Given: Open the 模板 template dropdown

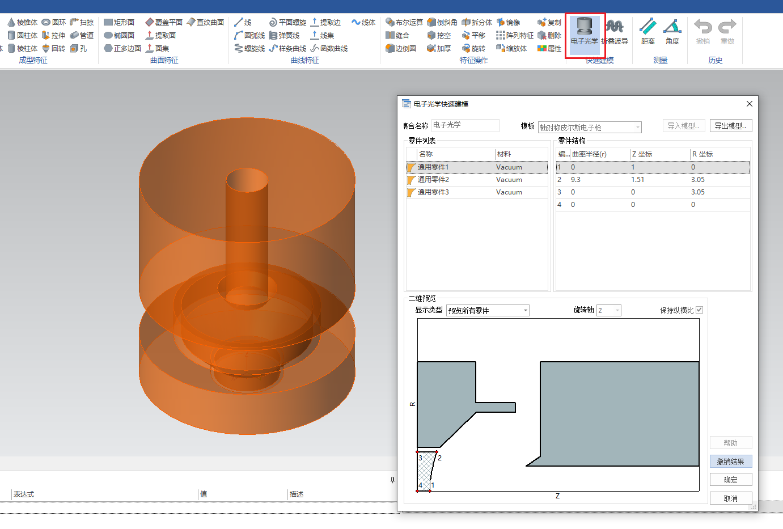Looking at the screenshot, I should pos(590,128).
